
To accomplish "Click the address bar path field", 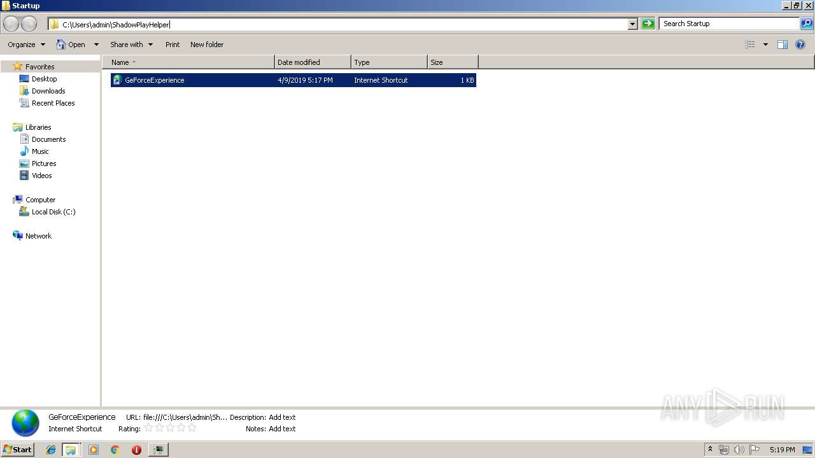I will [x=337, y=24].
